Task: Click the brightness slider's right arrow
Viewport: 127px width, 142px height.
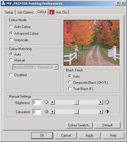Action: click(x=101, y=102)
